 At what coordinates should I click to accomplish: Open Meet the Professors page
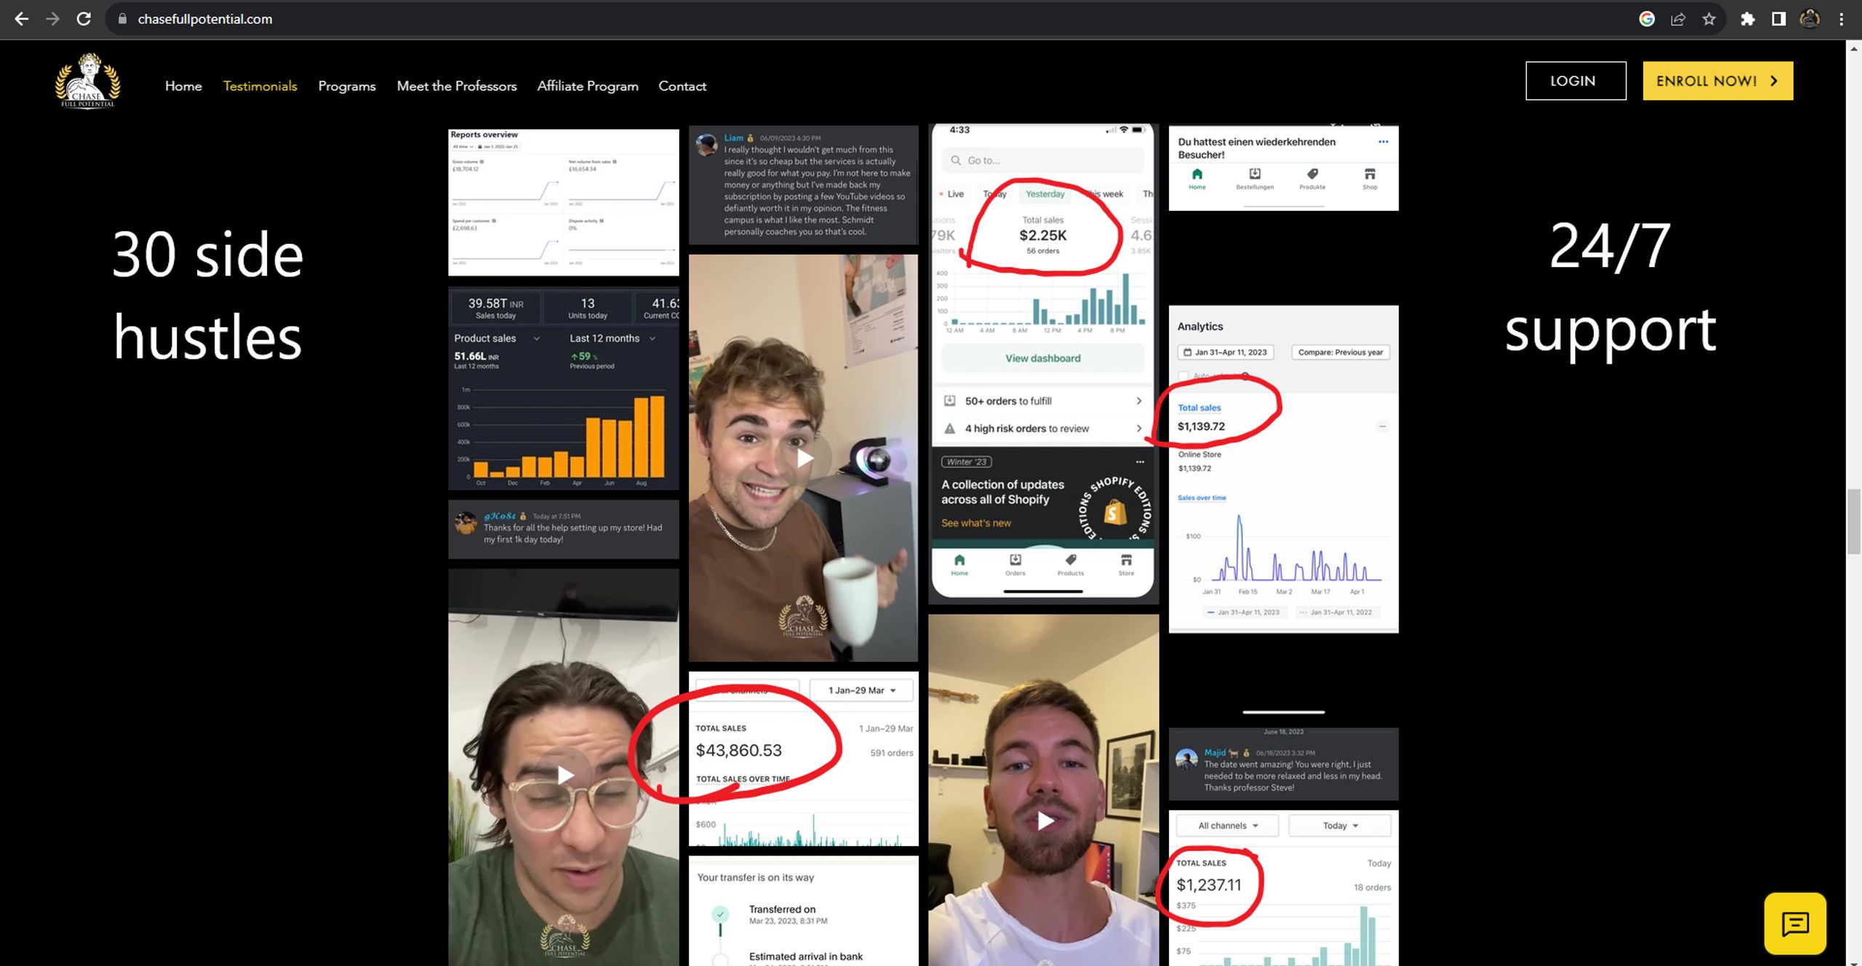(457, 86)
